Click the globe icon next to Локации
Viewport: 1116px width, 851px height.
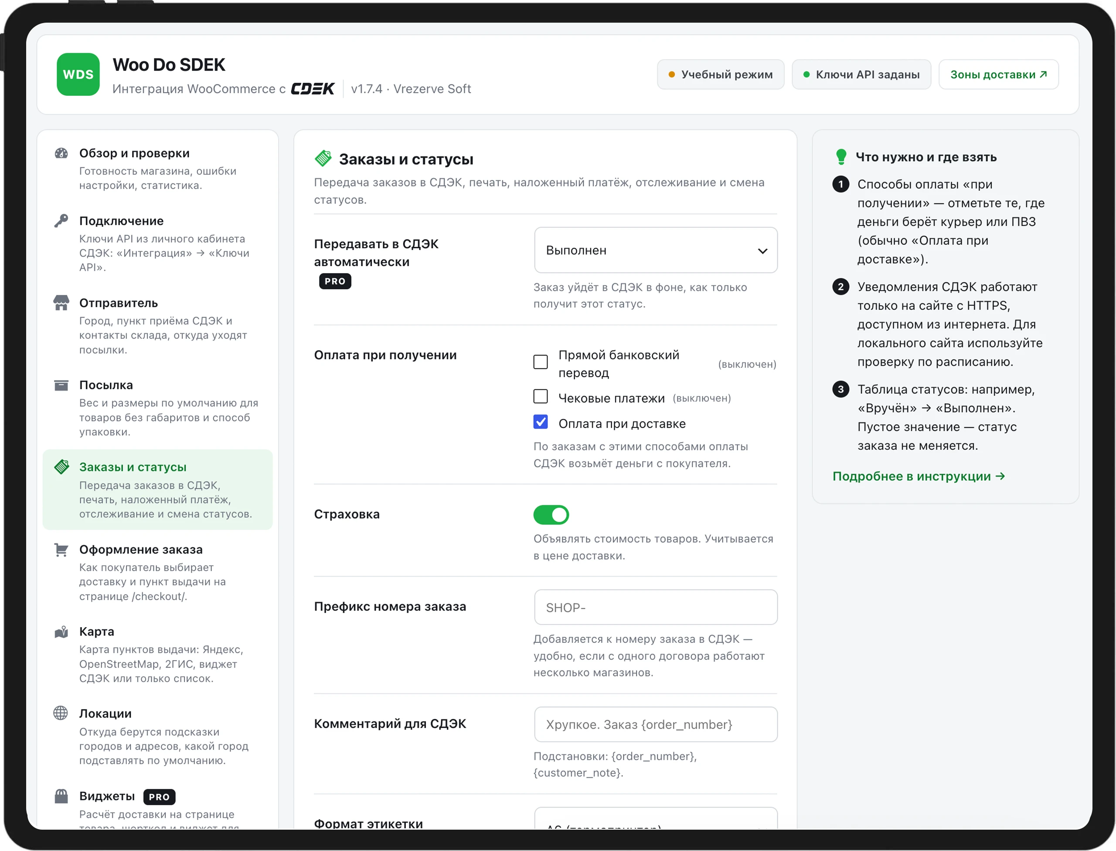coord(61,713)
